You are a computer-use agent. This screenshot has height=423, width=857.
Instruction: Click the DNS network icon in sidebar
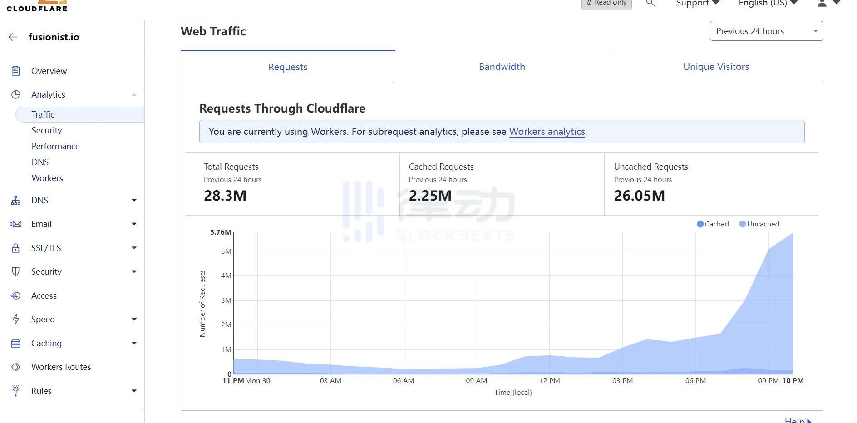point(16,200)
